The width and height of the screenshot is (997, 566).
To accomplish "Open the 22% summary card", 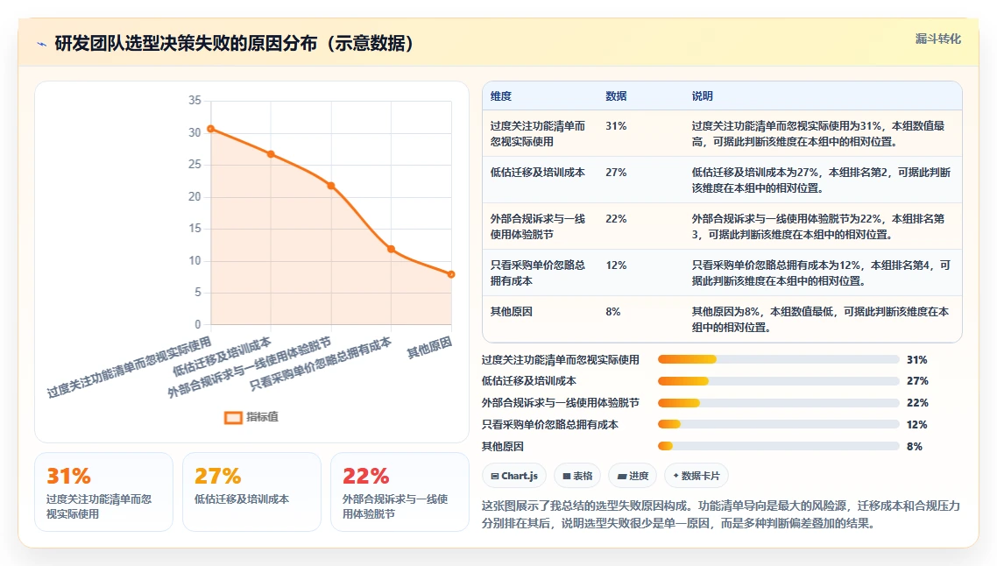I will (400, 492).
